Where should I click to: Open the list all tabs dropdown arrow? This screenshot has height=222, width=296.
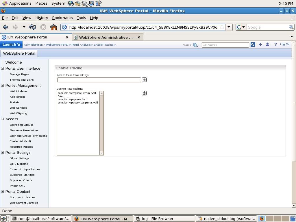click(292, 37)
